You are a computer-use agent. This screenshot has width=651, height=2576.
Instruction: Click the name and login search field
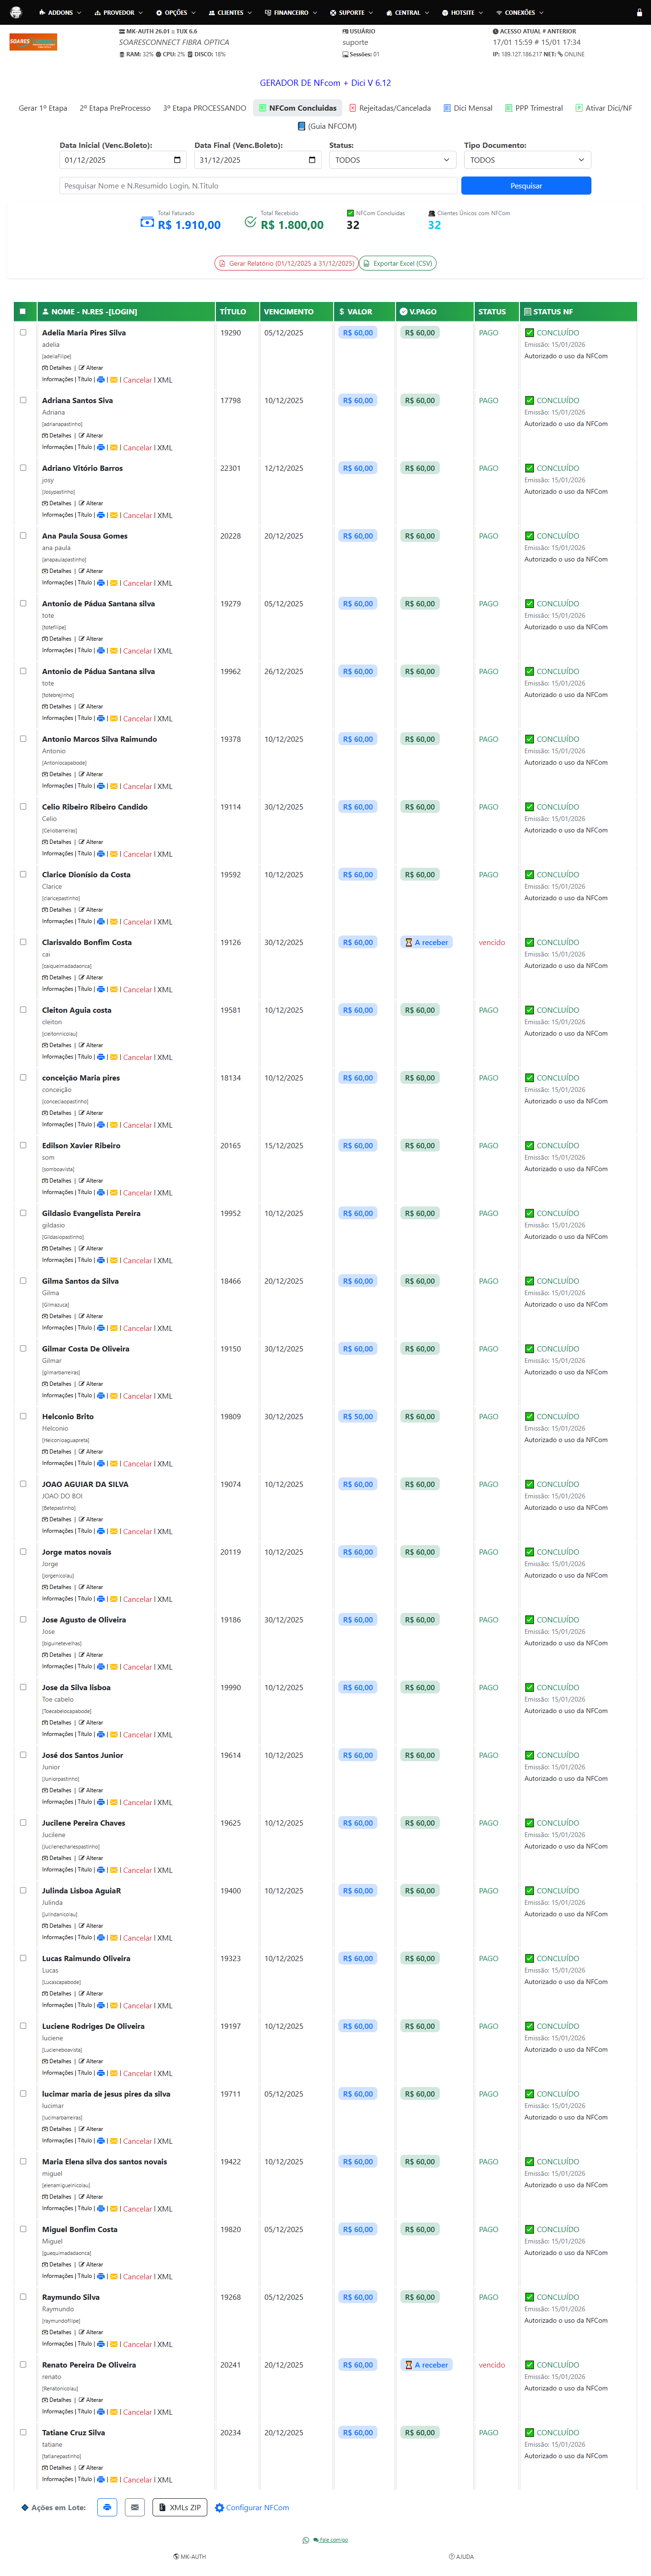(x=258, y=186)
